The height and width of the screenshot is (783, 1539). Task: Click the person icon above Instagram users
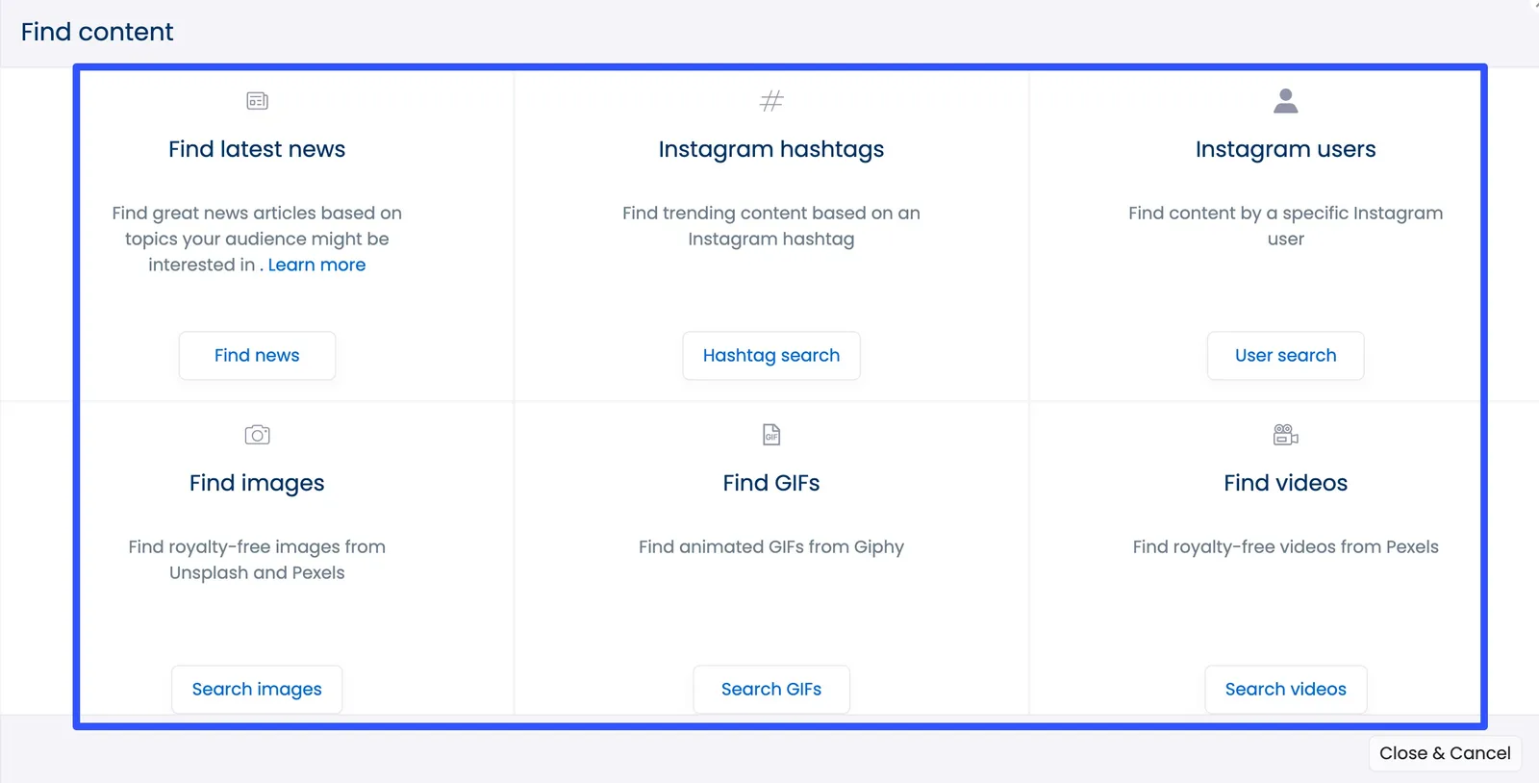coord(1285,100)
